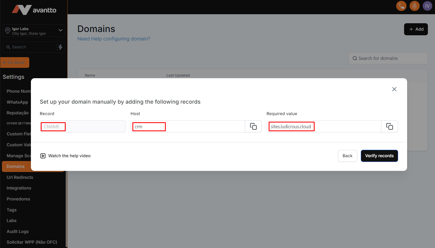
Task: Open the notifications bell
Action: point(414,6)
